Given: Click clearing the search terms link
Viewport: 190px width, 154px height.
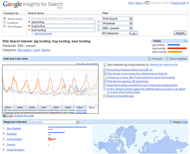Looking at the screenshot, I should (164, 65).
